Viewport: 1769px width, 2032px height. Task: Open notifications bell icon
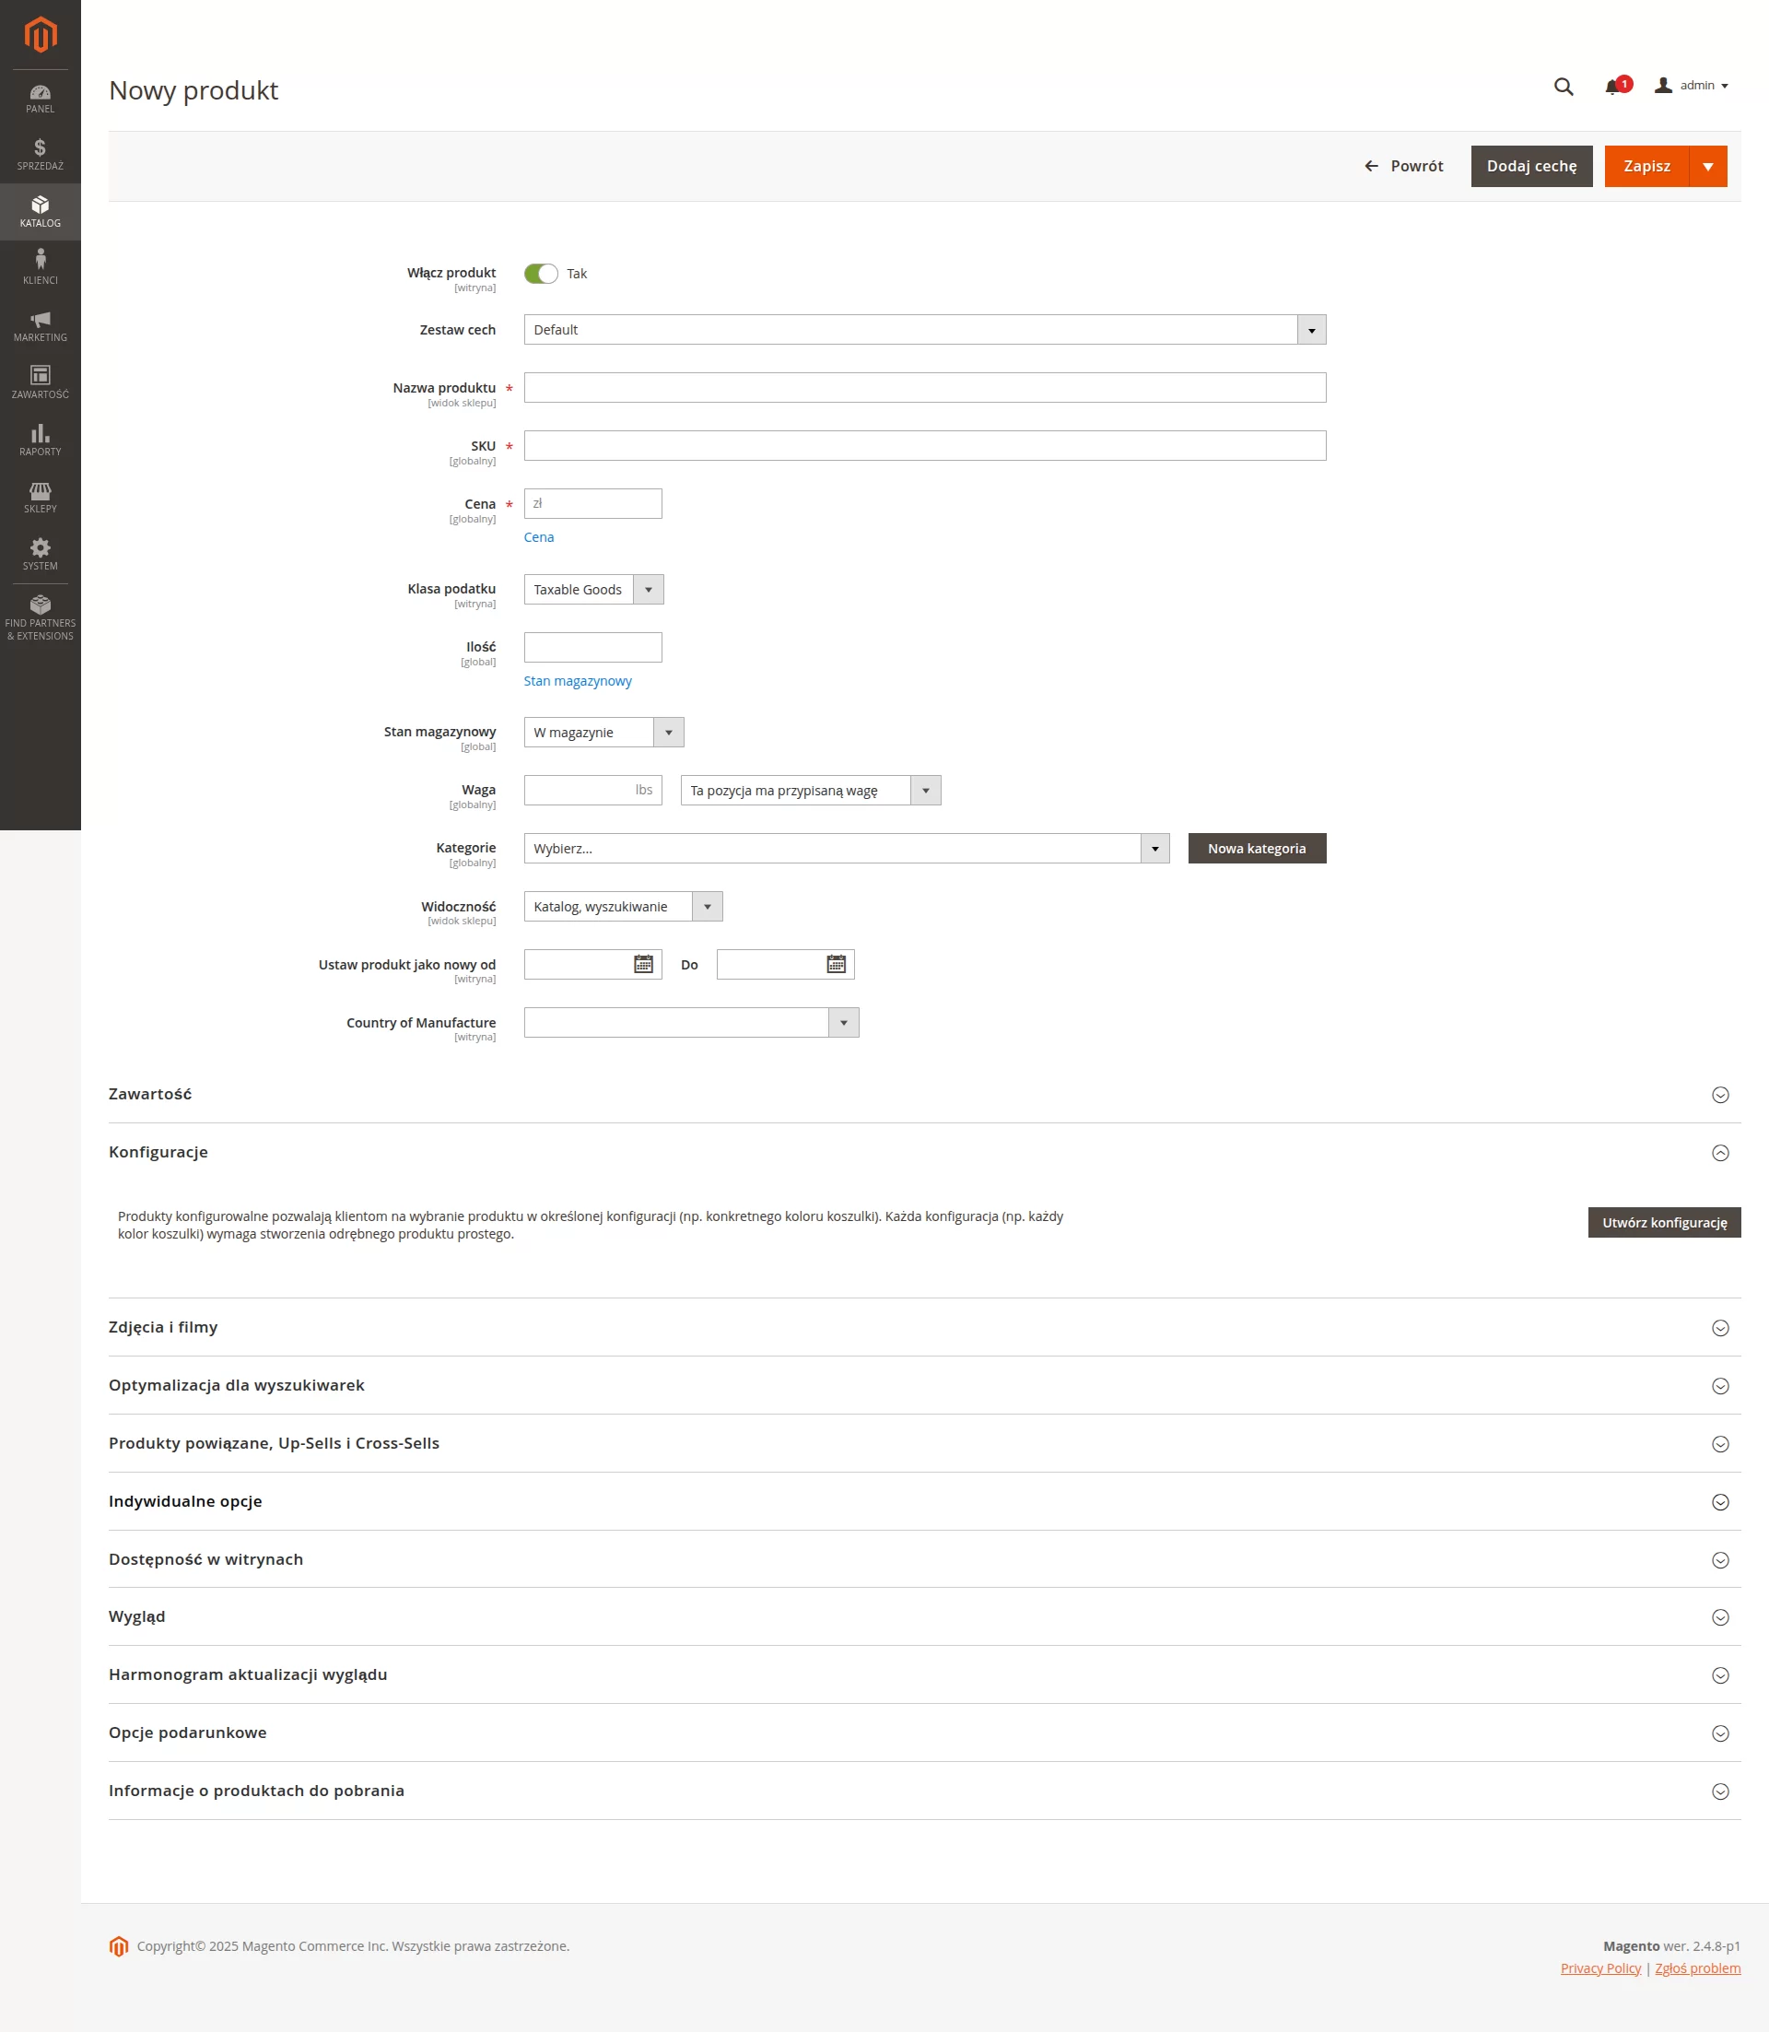click(x=1612, y=87)
